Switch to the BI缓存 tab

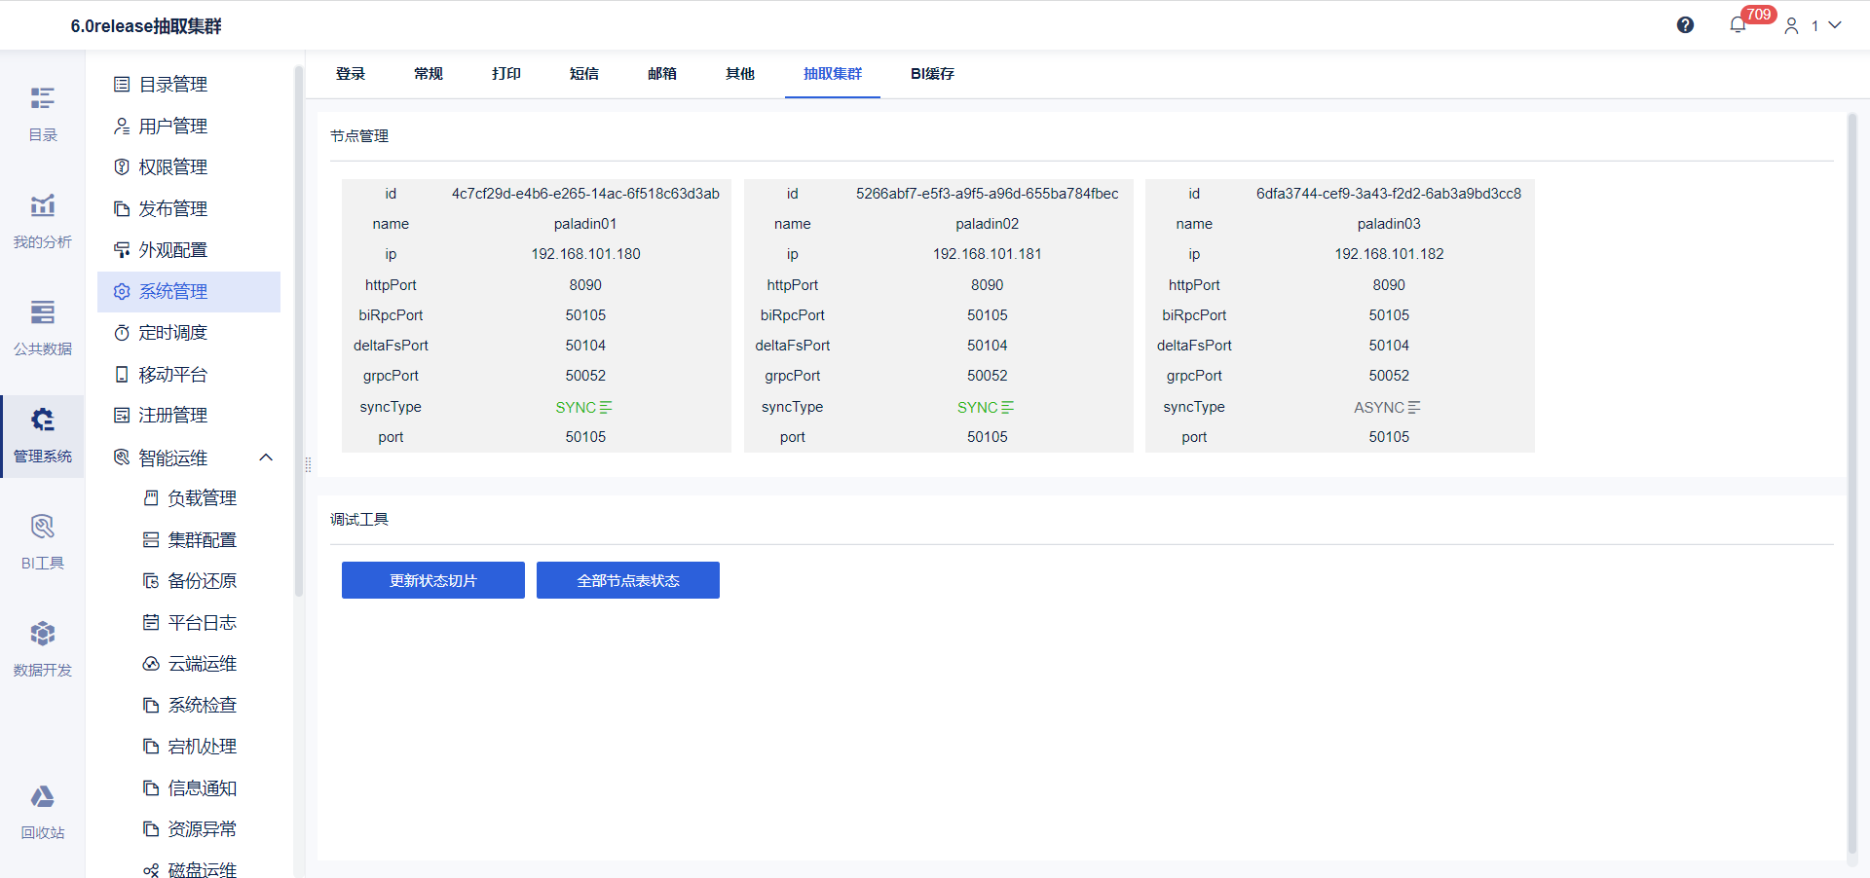(932, 74)
